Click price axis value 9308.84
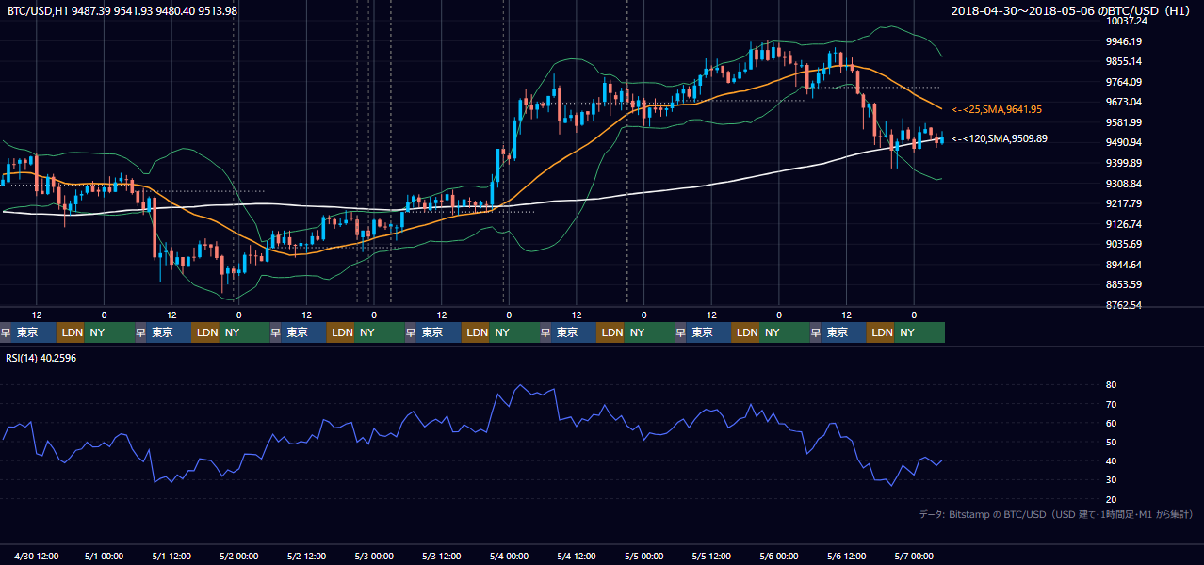Screen dimensions: 1204x565 click(x=1124, y=184)
